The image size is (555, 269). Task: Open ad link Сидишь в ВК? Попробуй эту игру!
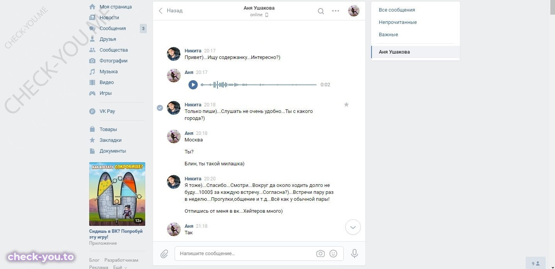[116, 234]
